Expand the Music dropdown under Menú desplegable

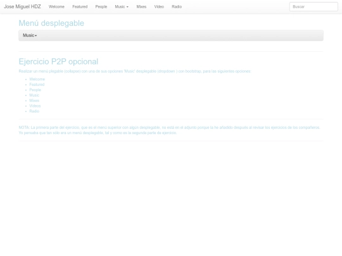[30, 35]
